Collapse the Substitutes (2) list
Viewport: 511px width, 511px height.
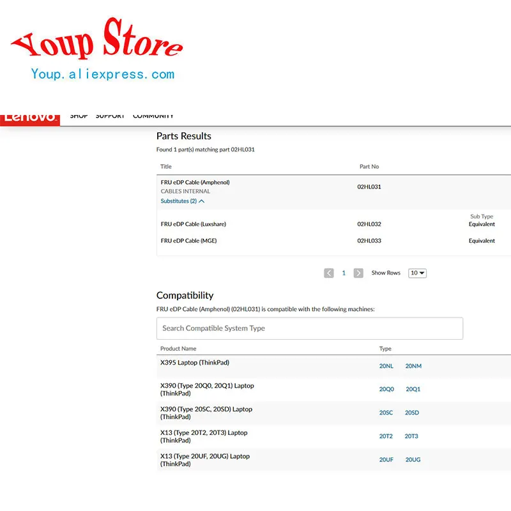pyautogui.click(x=183, y=201)
